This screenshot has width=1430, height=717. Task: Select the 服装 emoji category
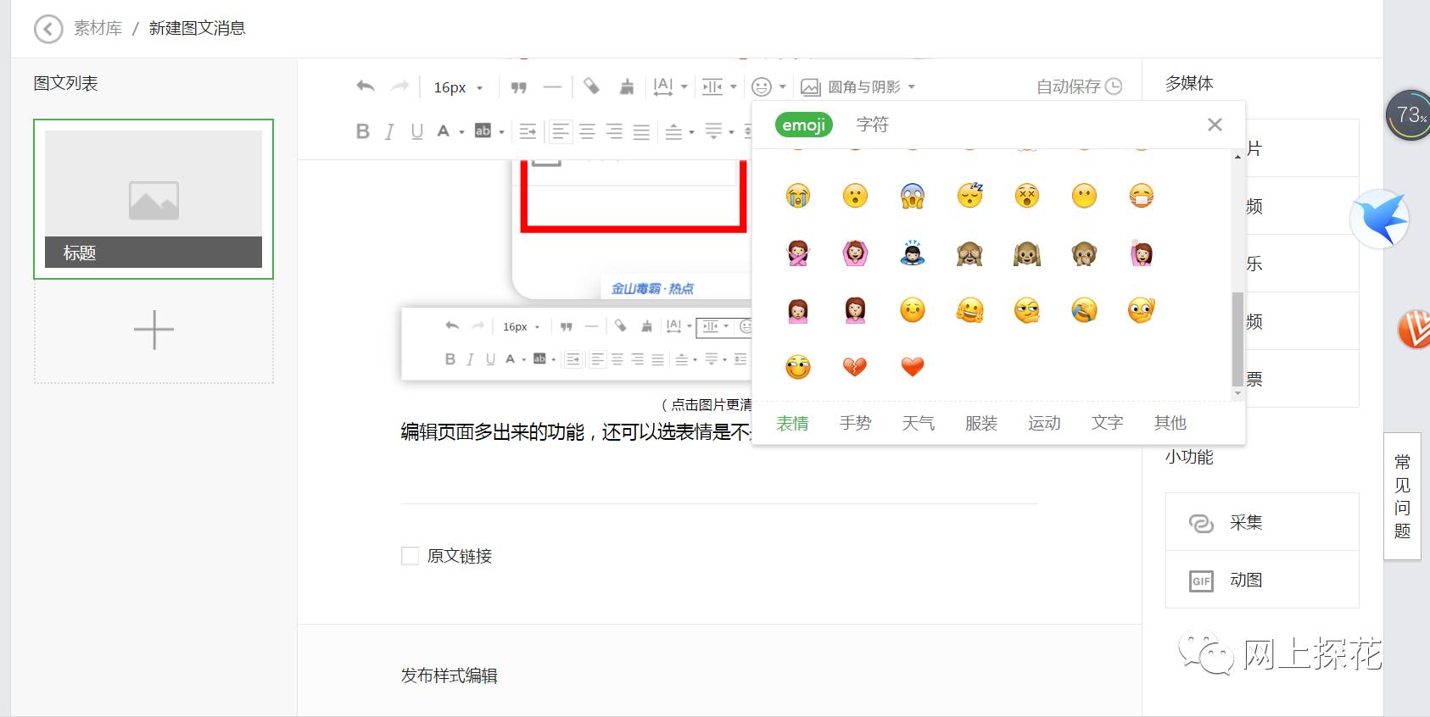pos(981,423)
